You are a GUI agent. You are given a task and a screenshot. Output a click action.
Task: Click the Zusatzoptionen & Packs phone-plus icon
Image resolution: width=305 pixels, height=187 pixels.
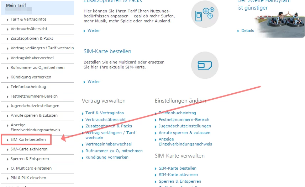click(205, 14)
